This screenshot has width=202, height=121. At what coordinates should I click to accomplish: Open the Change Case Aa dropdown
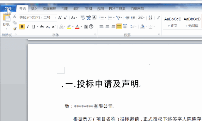74,17
